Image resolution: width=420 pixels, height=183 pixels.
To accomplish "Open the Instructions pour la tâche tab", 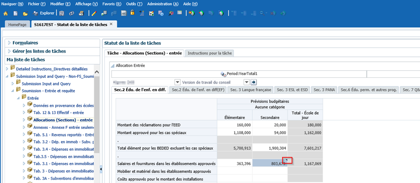I will 210,53.
